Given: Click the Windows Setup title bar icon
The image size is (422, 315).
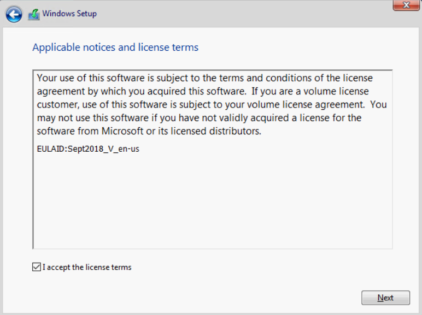Looking at the screenshot, I should [34, 14].
